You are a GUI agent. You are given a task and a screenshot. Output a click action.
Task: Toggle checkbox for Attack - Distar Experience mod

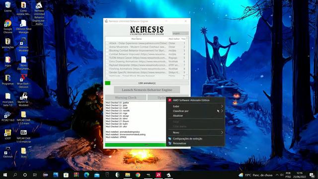coord(107,43)
